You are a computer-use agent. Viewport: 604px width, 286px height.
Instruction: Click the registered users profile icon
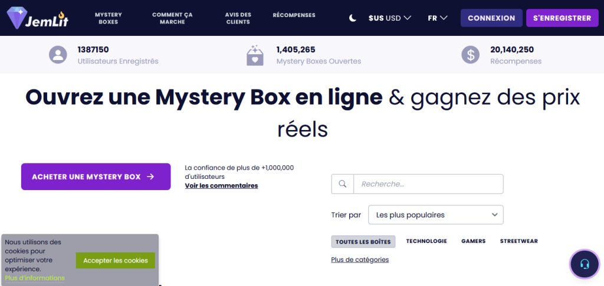point(58,55)
